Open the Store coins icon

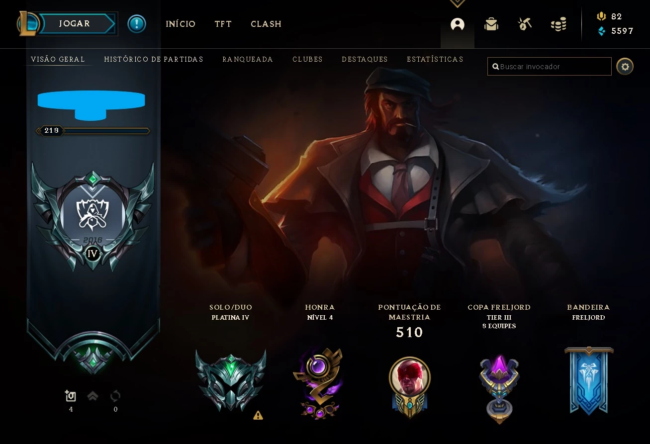(x=558, y=24)
